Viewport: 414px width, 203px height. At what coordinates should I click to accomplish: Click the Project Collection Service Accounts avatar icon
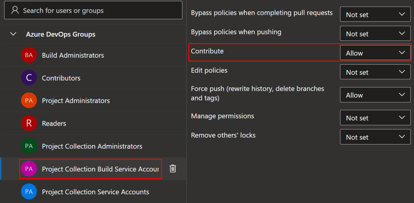tap(29, 192)
